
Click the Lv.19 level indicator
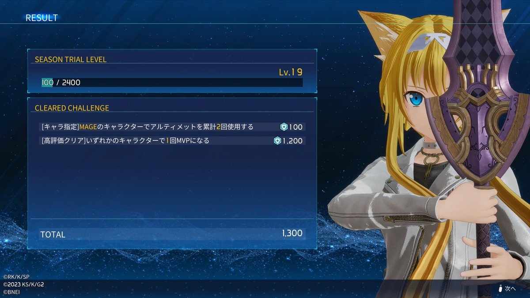click(291, 72)
